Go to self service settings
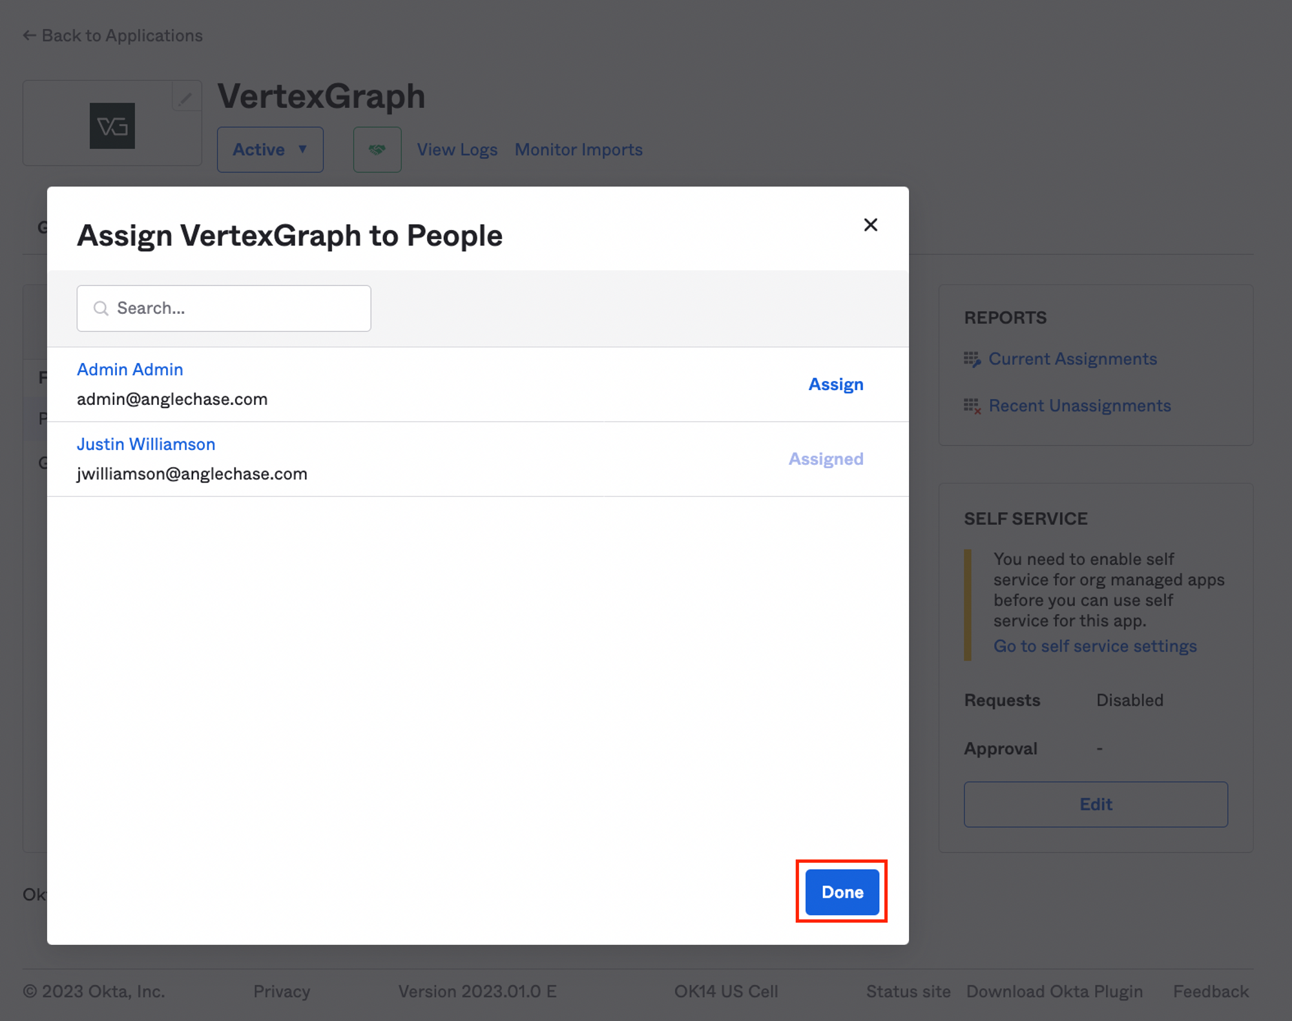This screenshot has height=1021, width=1292. (x=1095, y=646)
